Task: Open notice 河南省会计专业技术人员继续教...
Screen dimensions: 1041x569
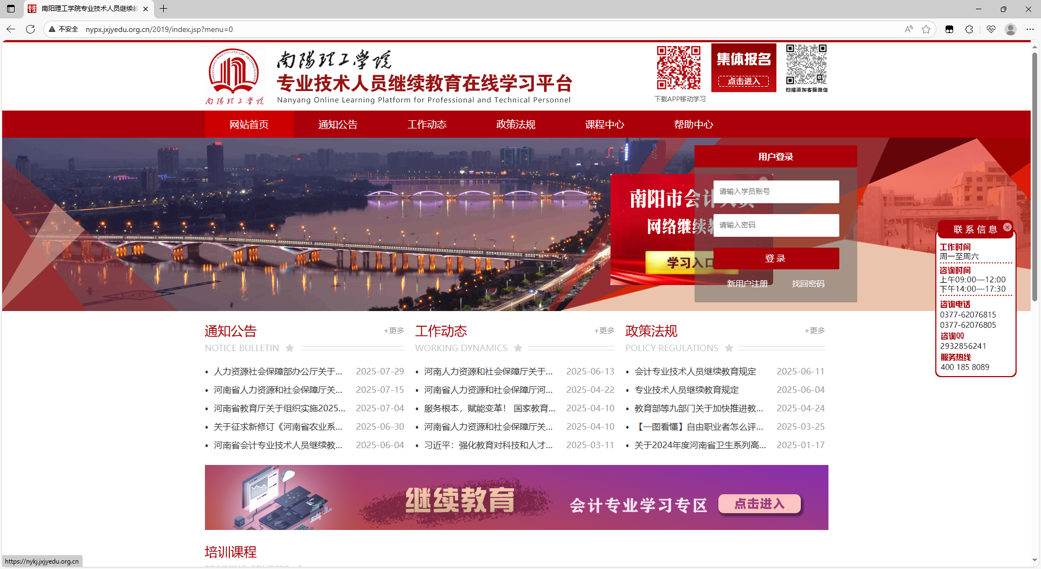Action: point(278,445)
